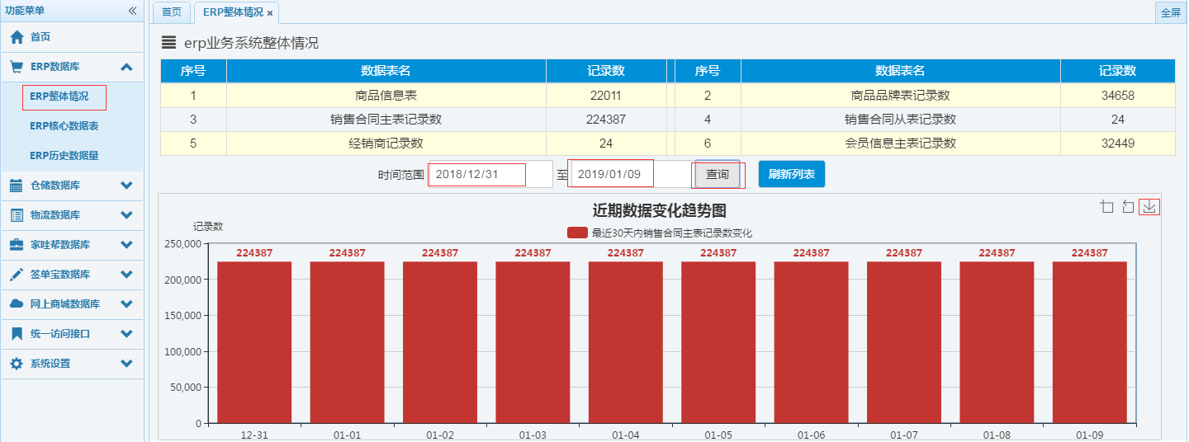Image resolution: width=1189 pixels, height=442 pixels.
Task: Click the home icon beside 首页
Action: (17, 37)
